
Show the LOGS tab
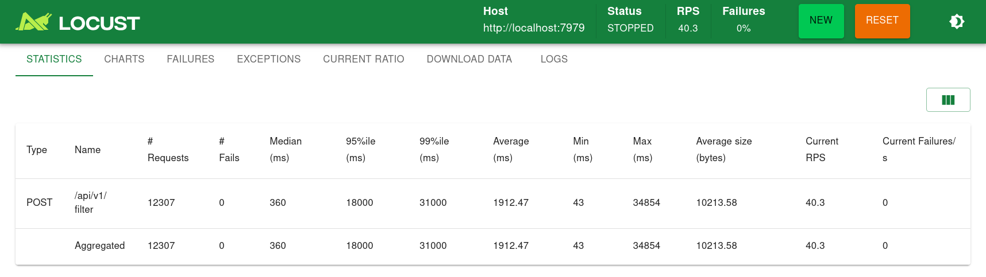pyautogui.click(x=554, y=59)
